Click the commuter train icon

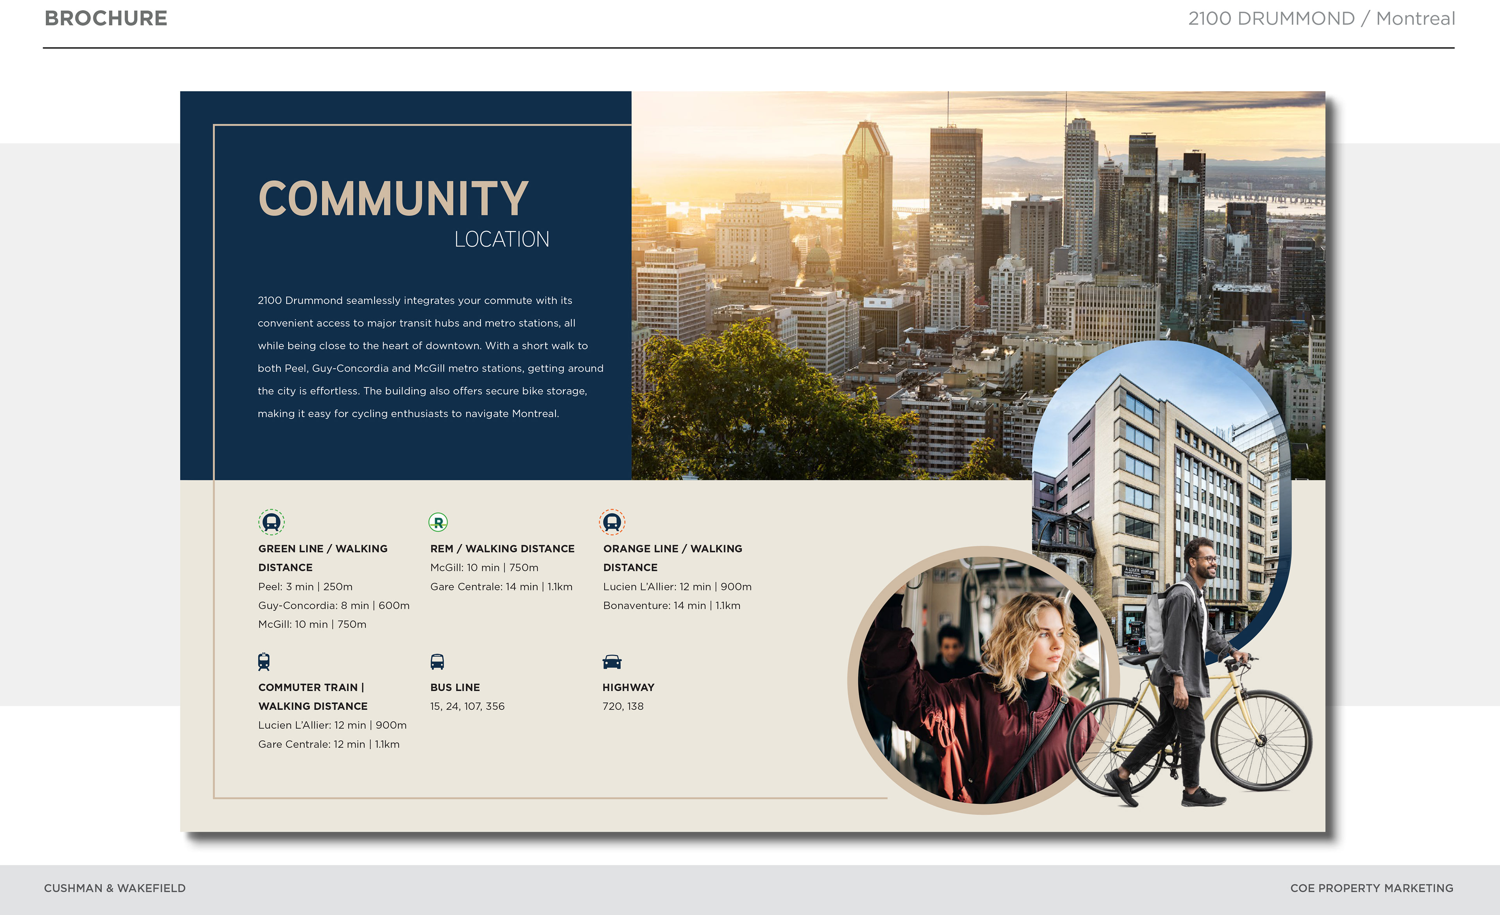264,661
